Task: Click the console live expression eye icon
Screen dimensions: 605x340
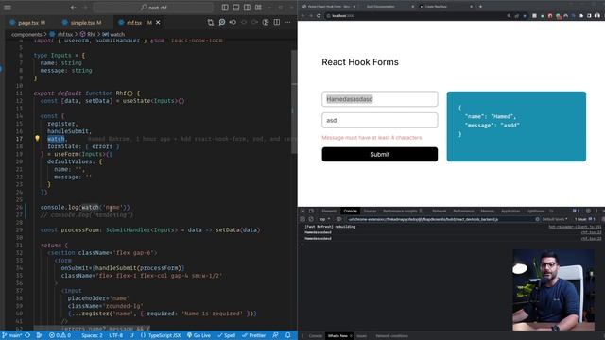Action: point(338,219)
